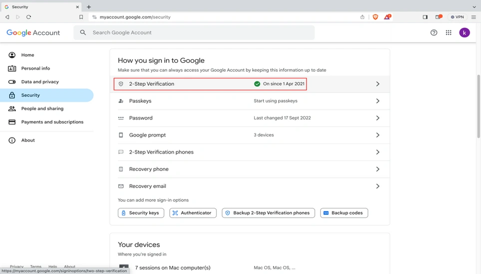Screen dimensions: 481x274
Task: Click the green check status icon
Action: pos(257,84)
